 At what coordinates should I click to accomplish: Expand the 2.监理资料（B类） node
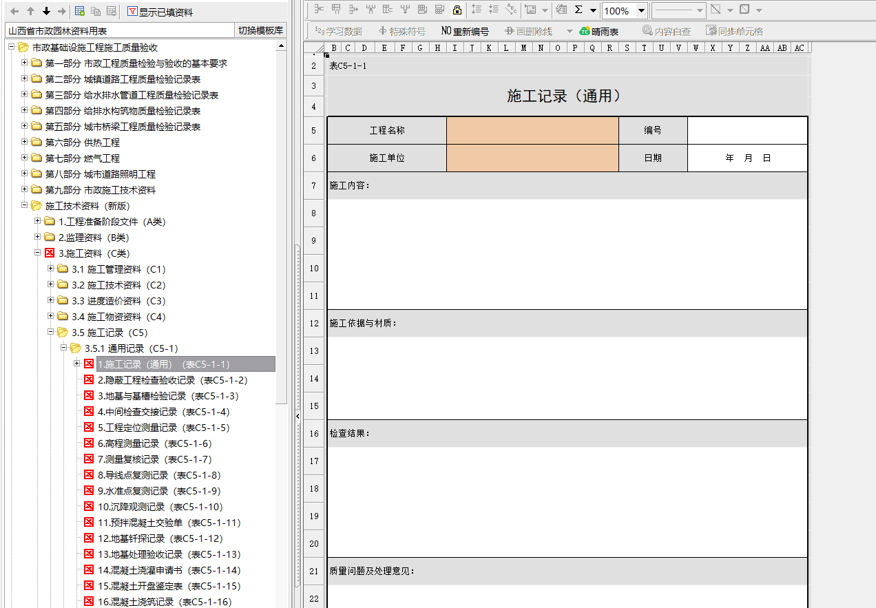pyautogui.click(x=38, y=237)
